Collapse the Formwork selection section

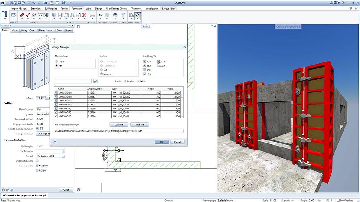tap(2, 140)
